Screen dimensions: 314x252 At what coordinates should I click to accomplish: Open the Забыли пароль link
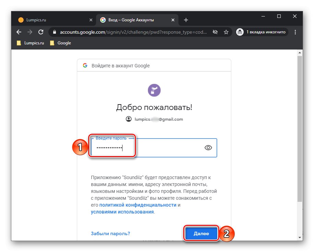click(x=110, y=233)
